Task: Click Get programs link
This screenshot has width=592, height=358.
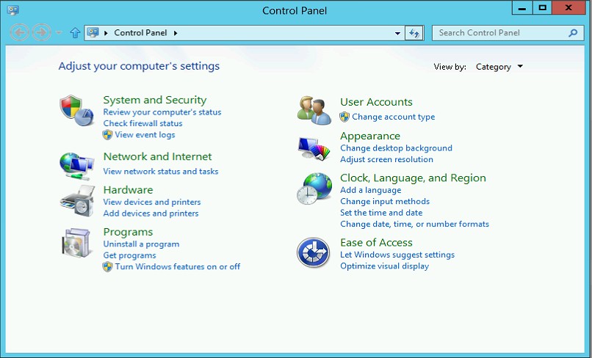Action: 129,255
